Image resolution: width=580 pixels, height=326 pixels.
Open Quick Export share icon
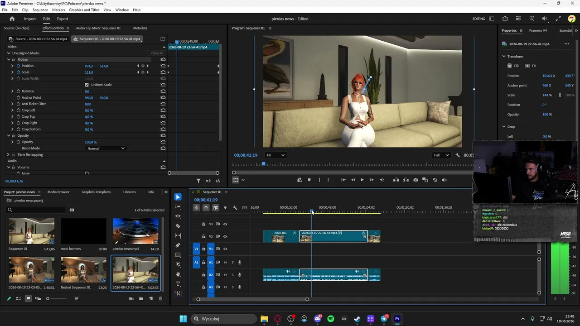[x=505, y=19]
